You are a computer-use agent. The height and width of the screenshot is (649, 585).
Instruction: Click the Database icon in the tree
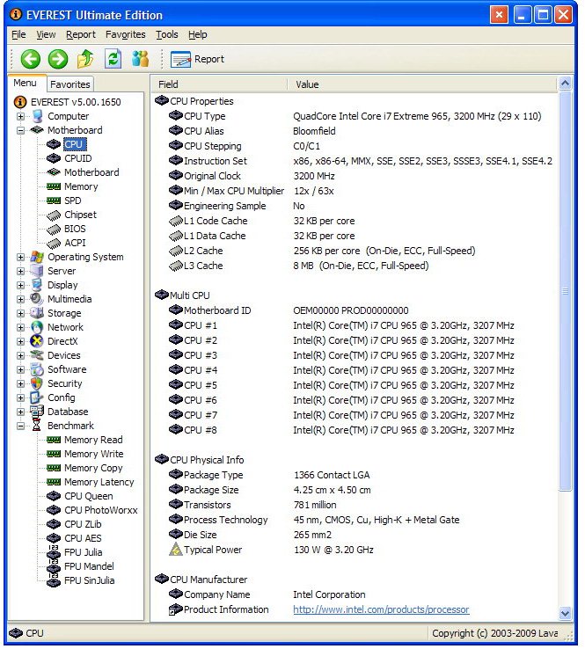point(37,412)
